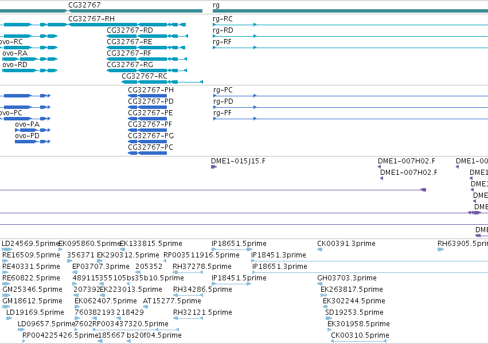
Task: Select transcript CG32767-RC
Action: pyautogui.click(x=162, y=82)
